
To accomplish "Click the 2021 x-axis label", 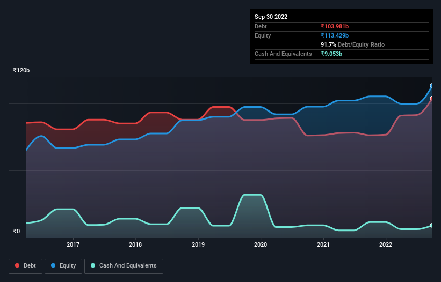I will [x=323, y=244].
